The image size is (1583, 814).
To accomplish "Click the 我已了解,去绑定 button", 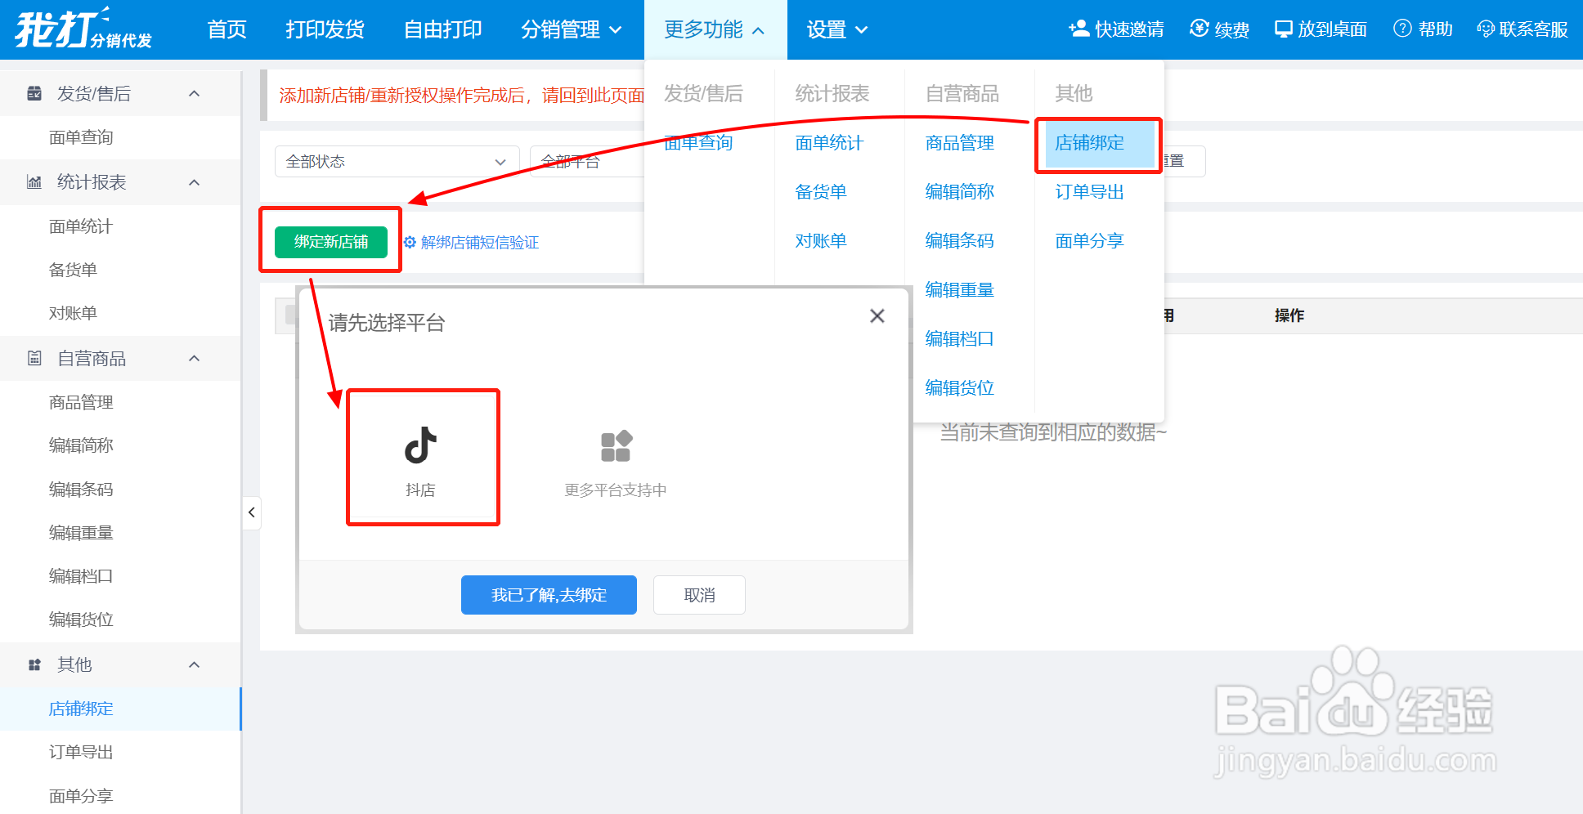I will pos(549,595).
